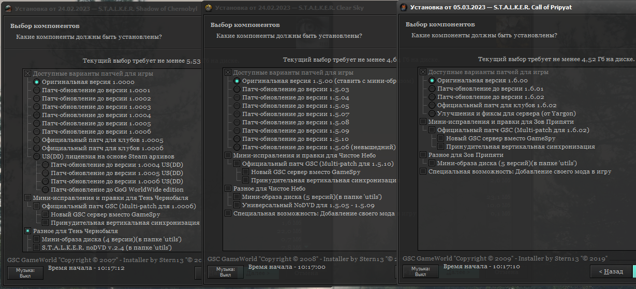Select official club patch 1.0006
636x289 pixels.
tap(37, 148)
